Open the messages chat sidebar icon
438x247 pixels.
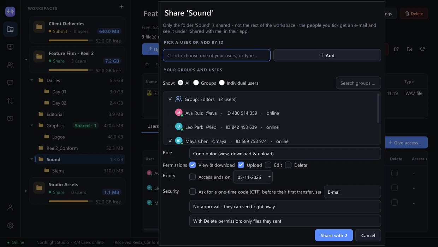click(10, 83)
